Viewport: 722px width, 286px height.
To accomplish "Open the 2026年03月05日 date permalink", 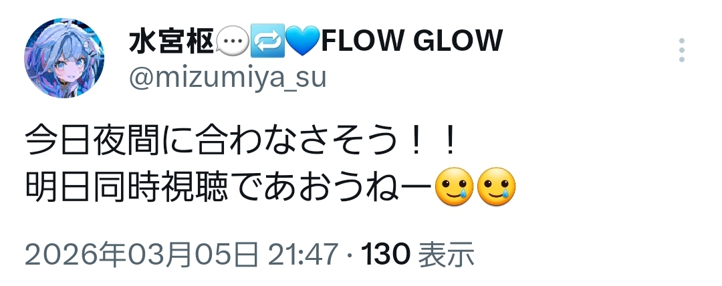I will point(142,254).
